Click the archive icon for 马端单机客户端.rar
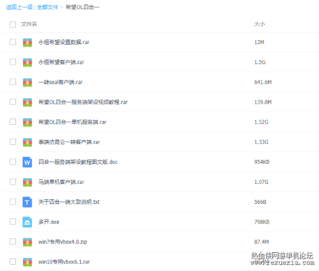Screen dimensions: 319x271 coord(27,182)
